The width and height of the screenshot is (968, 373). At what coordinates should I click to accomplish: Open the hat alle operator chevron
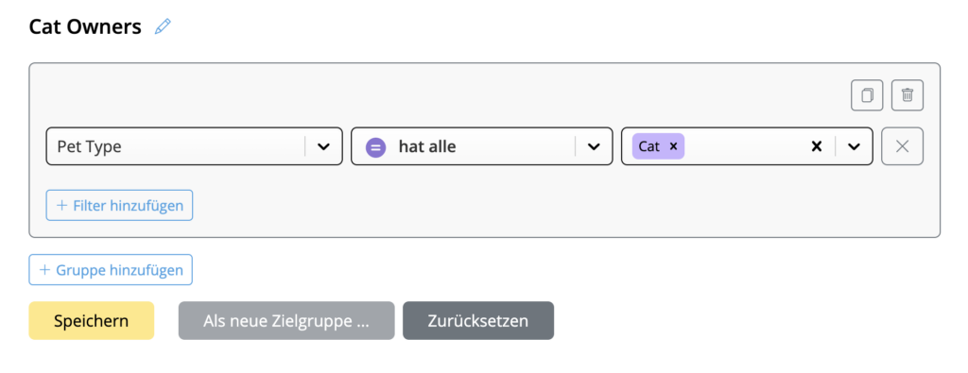[x=594, y=146]
